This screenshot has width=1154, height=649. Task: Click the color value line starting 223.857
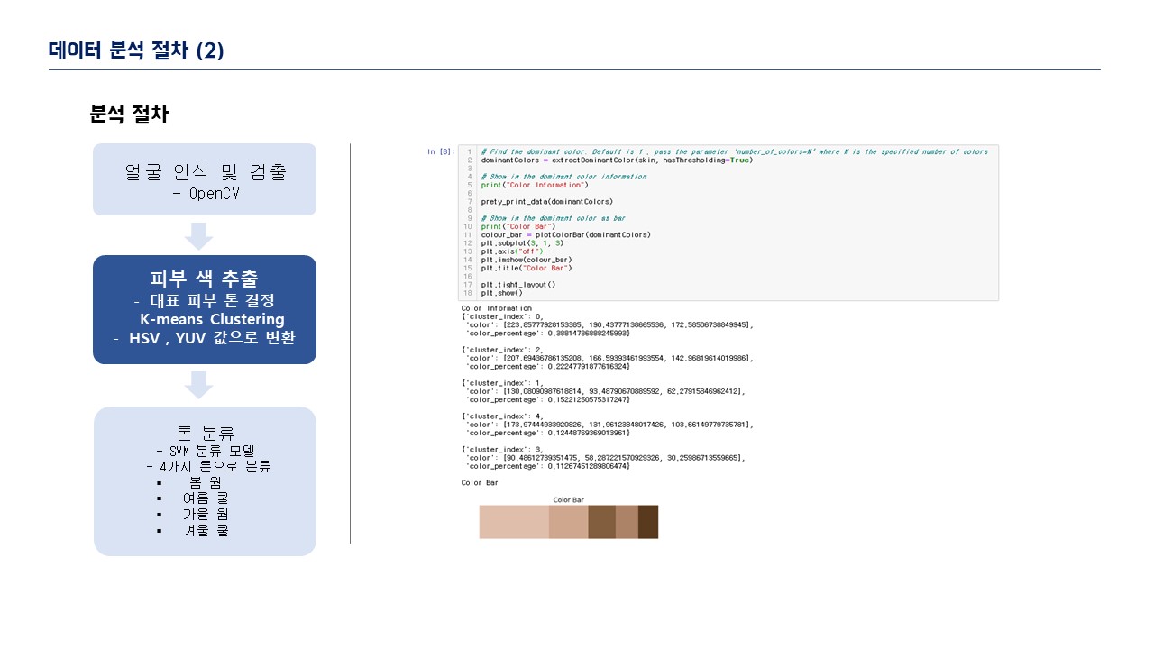click(x=609, y=324)
